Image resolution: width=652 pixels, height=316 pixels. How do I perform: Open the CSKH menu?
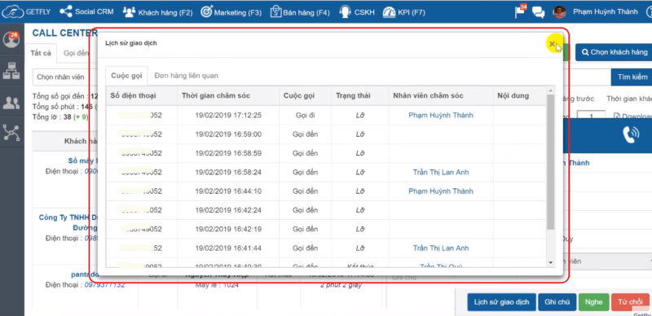tap(357, 12)
